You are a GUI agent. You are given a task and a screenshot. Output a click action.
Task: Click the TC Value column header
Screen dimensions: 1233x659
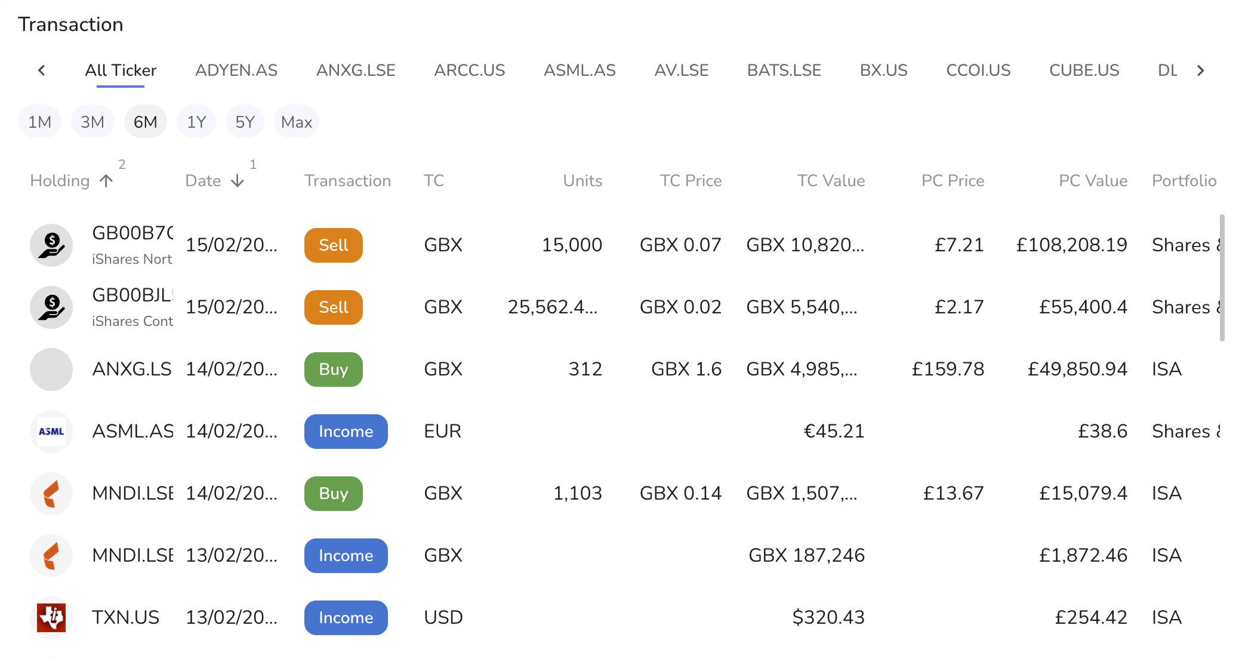click(x=831, y=181)
